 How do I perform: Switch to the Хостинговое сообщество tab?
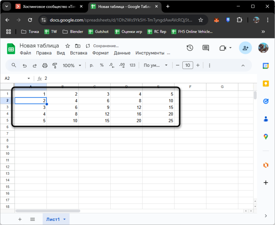coord(49,7)
